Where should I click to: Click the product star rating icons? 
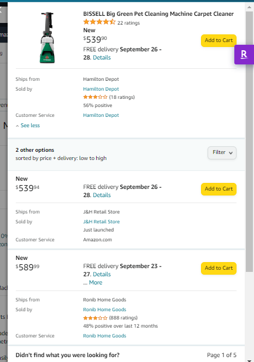tap(99, 22)
